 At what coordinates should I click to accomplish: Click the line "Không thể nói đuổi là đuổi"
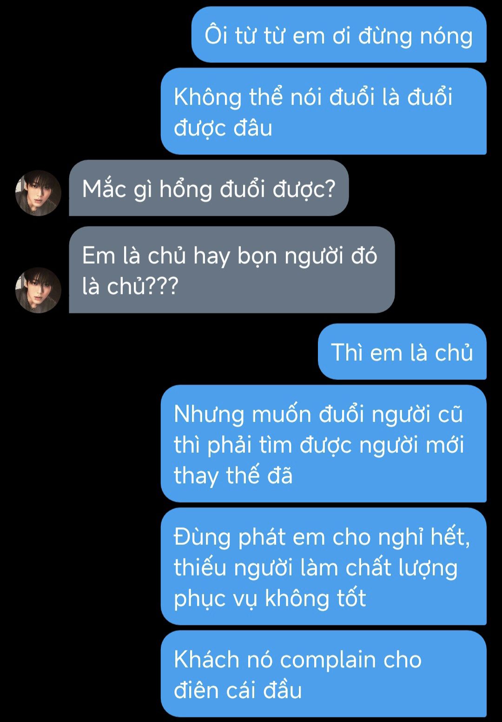pyautogui.click(x=313, y=97)
